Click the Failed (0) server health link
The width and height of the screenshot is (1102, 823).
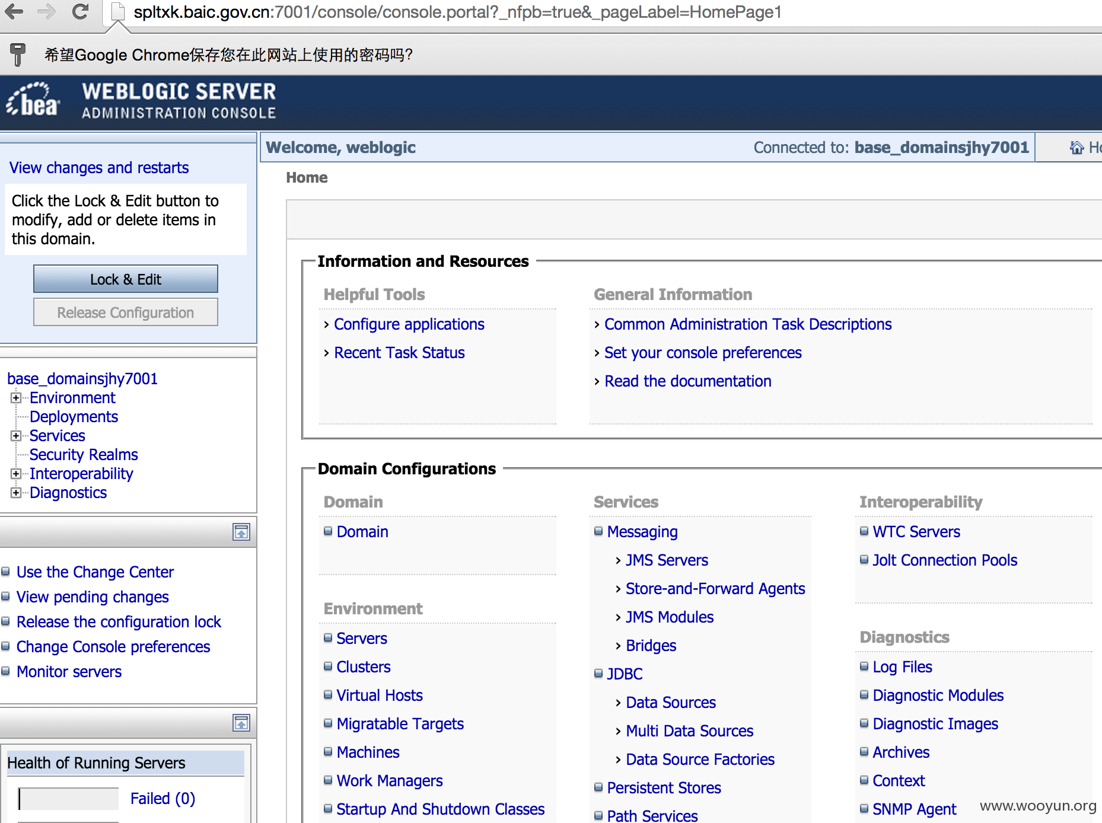[163, 799]
